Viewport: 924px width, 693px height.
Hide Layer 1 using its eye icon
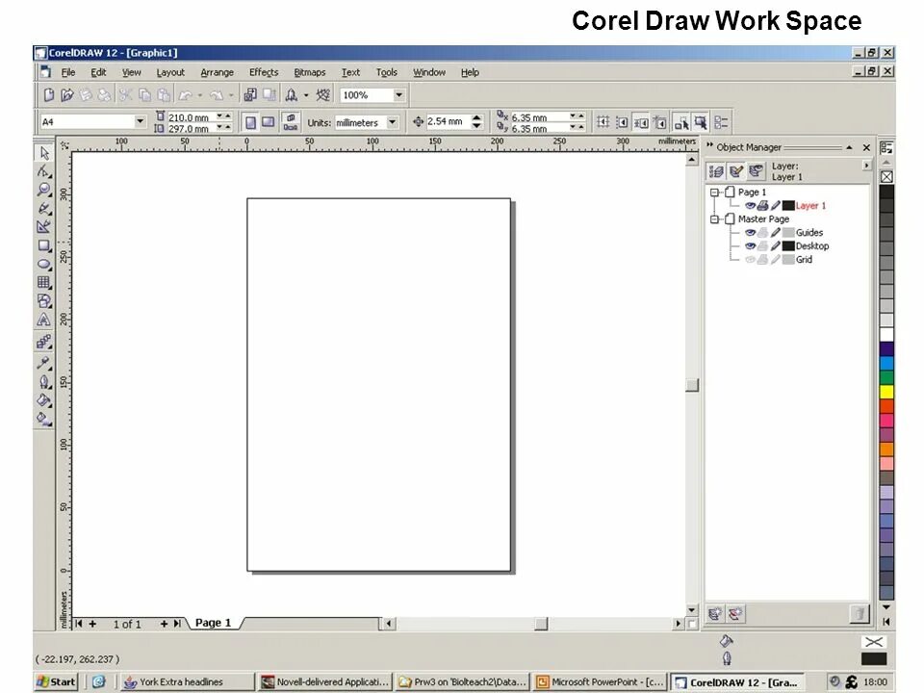(x=751, y=206)
